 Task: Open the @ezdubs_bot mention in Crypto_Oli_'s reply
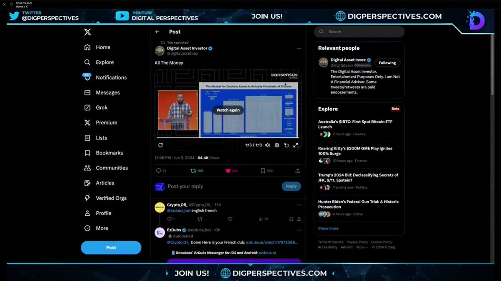point(179,211)
